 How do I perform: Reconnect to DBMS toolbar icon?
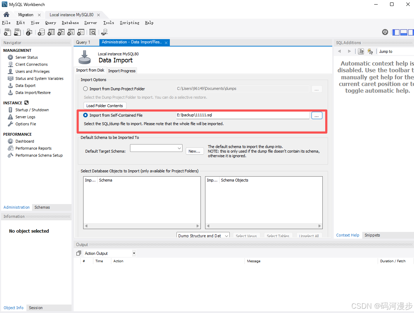(105, 32)
